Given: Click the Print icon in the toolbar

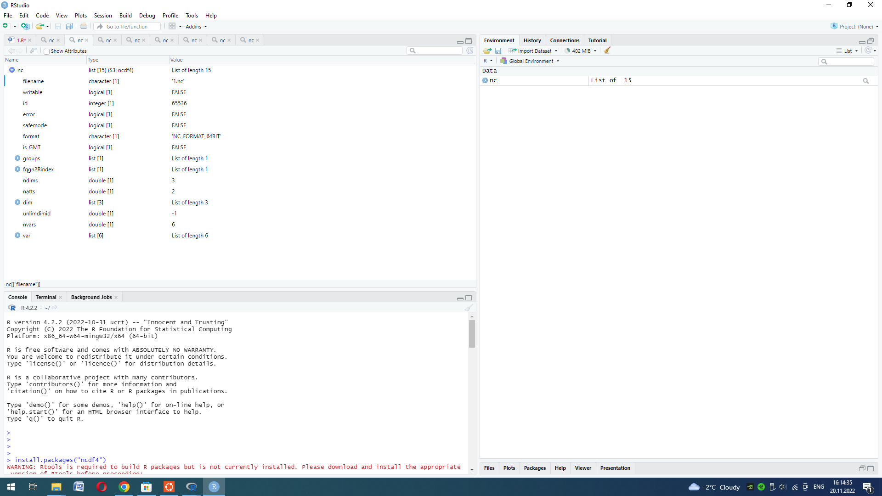Looking at the screenshot, I should click(83, 26).
